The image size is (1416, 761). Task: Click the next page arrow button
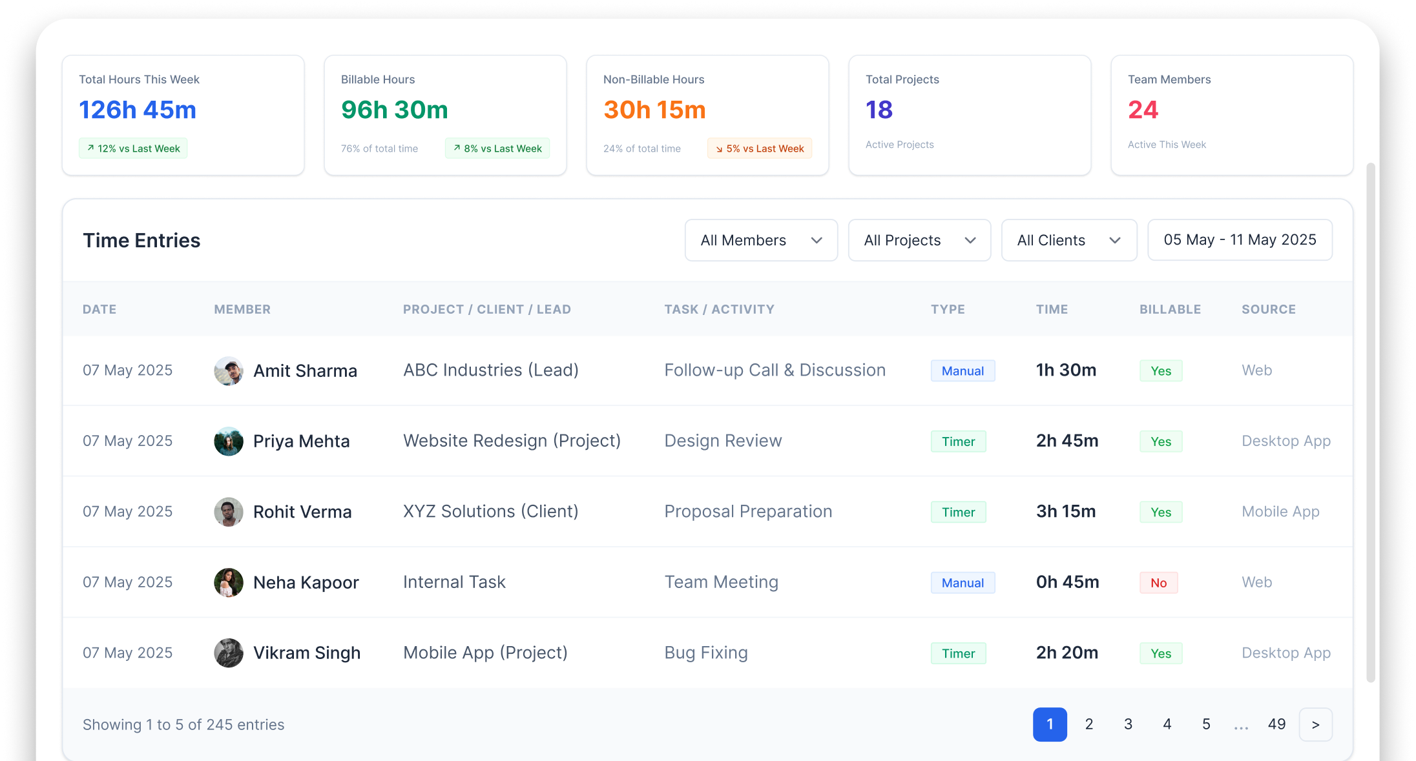pyautogui.click(x=1315, y=724)
